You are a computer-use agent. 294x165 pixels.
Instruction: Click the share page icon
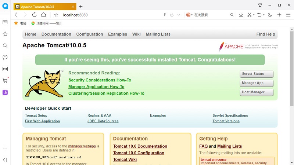tap(172, 15)
